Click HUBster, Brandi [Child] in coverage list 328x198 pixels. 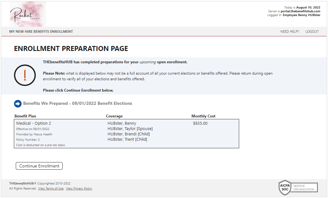tap(129, 134)
